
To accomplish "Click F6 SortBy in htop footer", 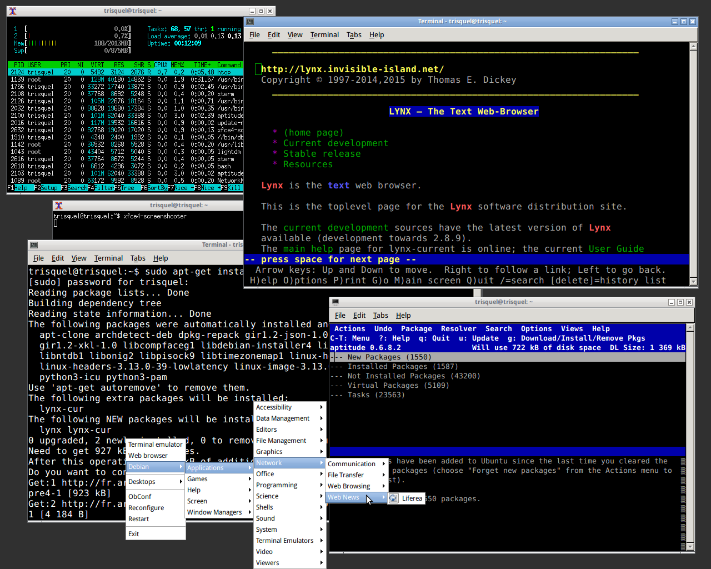I will (x=154, y=188).
